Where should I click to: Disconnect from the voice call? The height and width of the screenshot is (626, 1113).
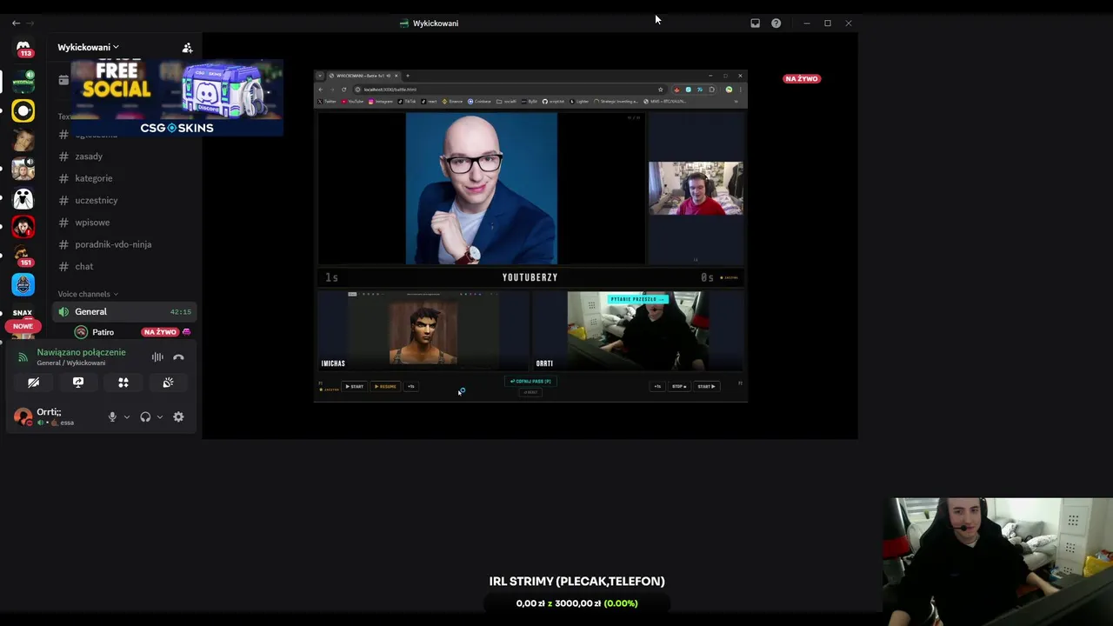[x=178, y=357]
